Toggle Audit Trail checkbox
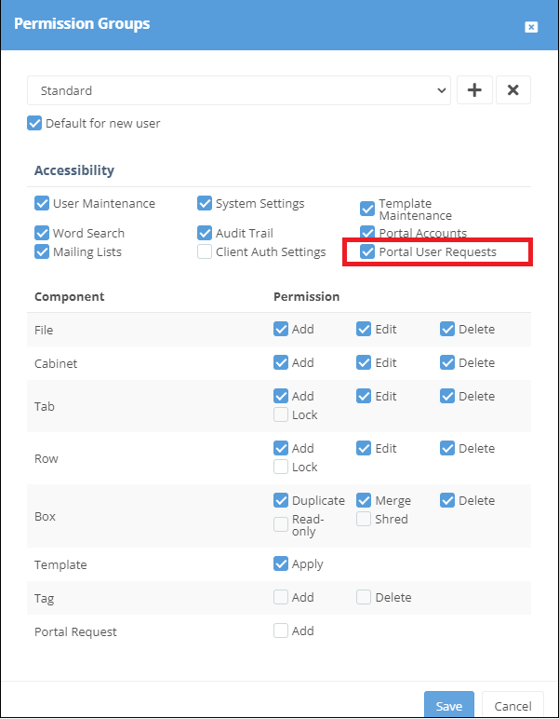 (x=205, y=233)
